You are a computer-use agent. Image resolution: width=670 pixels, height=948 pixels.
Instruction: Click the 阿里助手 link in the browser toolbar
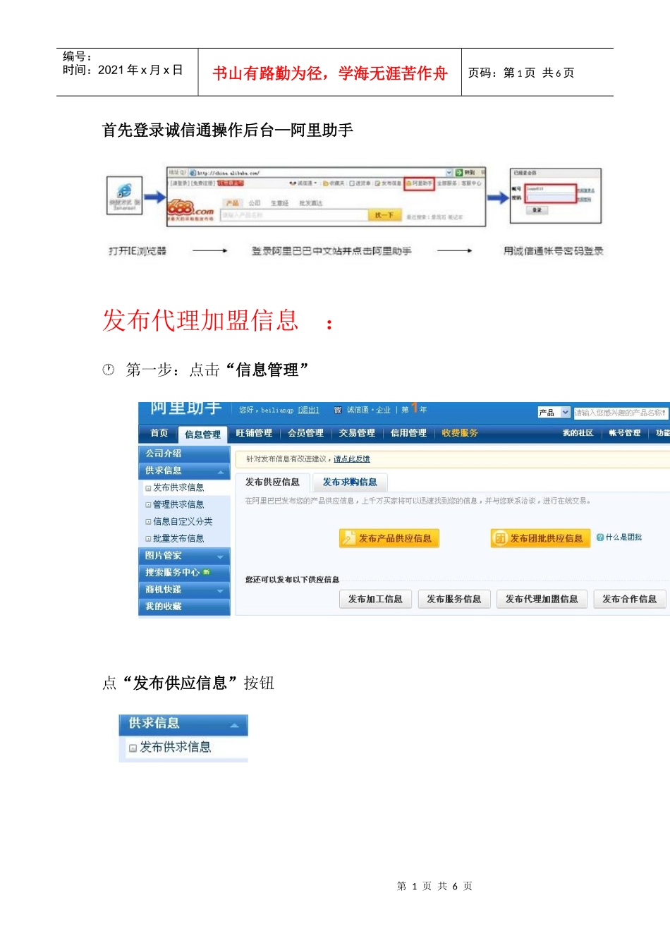(419, 183)
